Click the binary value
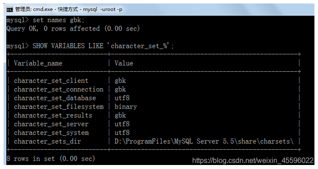This screenshot has width=318, height=169. pos(126,107)
